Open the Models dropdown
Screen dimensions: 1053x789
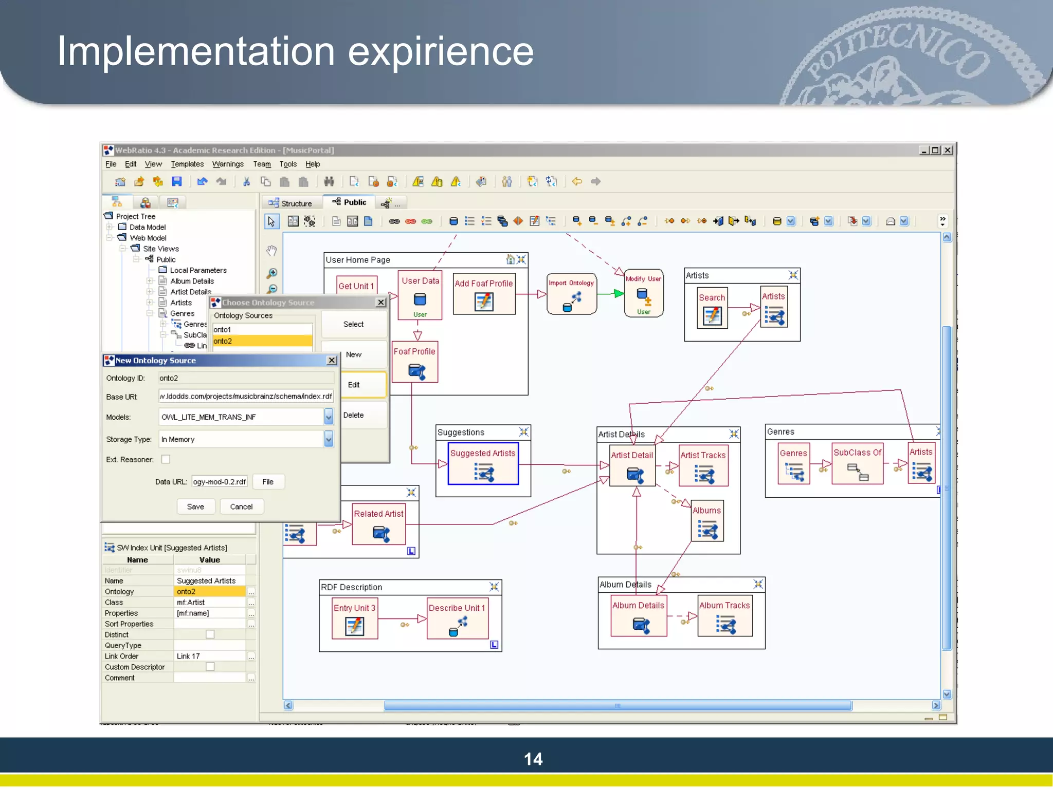329,417
